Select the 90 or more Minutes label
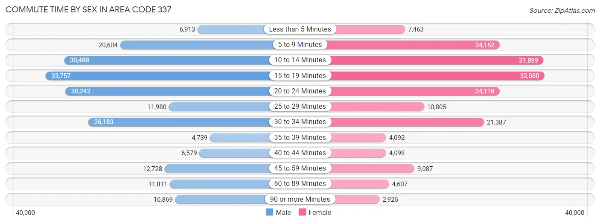 300,199
